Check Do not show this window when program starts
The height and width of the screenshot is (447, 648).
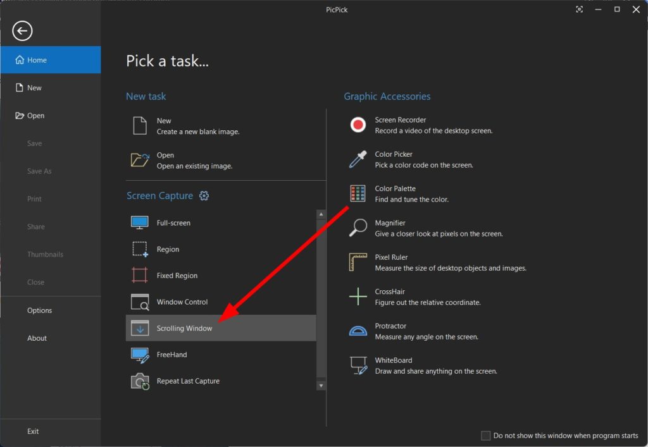tap(485, 436)
